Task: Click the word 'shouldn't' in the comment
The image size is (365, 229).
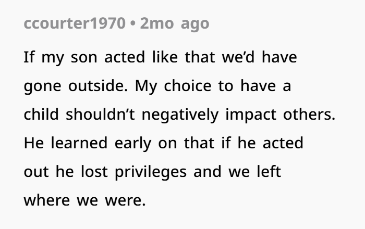Action: pyautogui.click(x=100, y=115)
